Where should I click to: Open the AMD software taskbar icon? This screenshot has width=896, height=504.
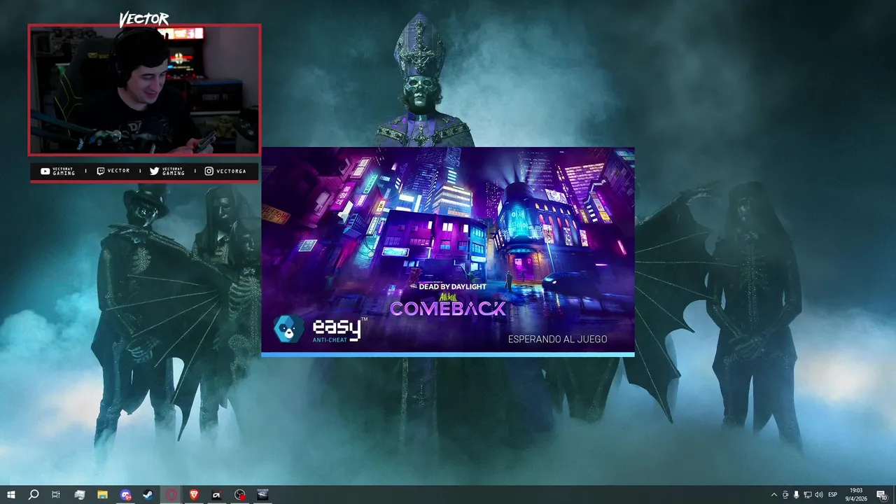pyautogui.click(x=217, y=495)
